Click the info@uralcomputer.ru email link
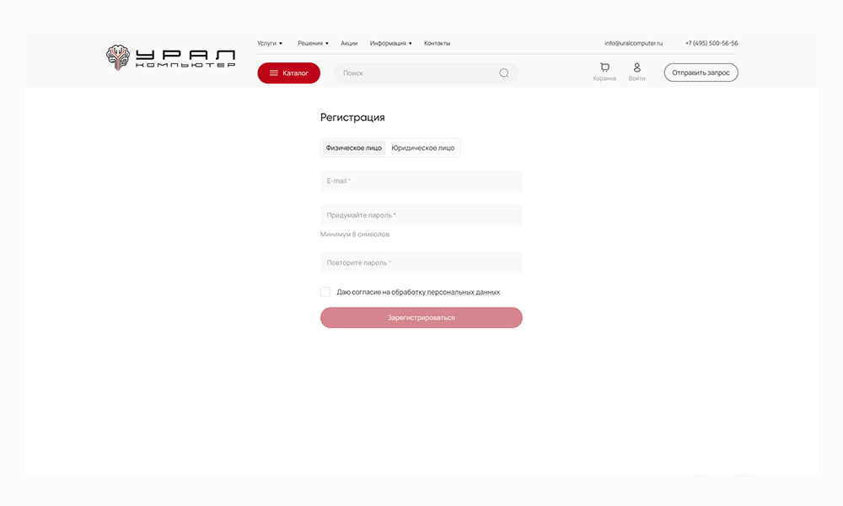843x506 pixels. 633,43
